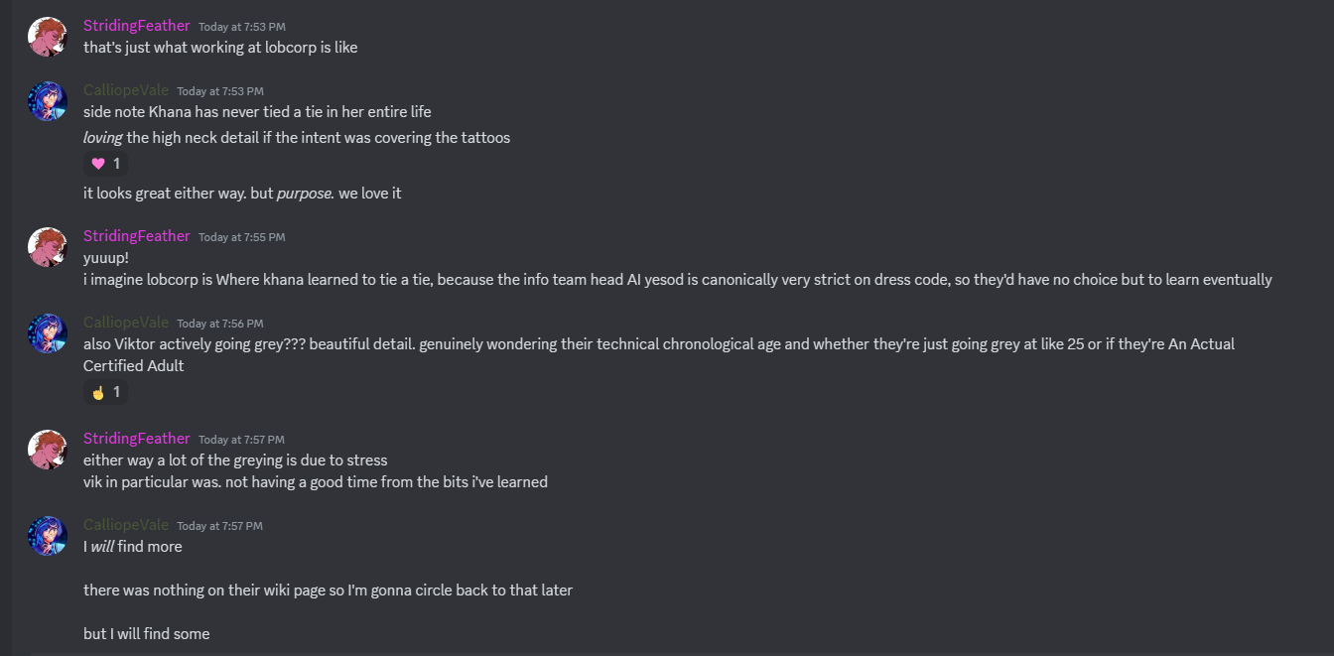The image size is (1334, 656).
Task: Click StridingFeather username on the 7:55 PM message
Action: pos(136,236)
